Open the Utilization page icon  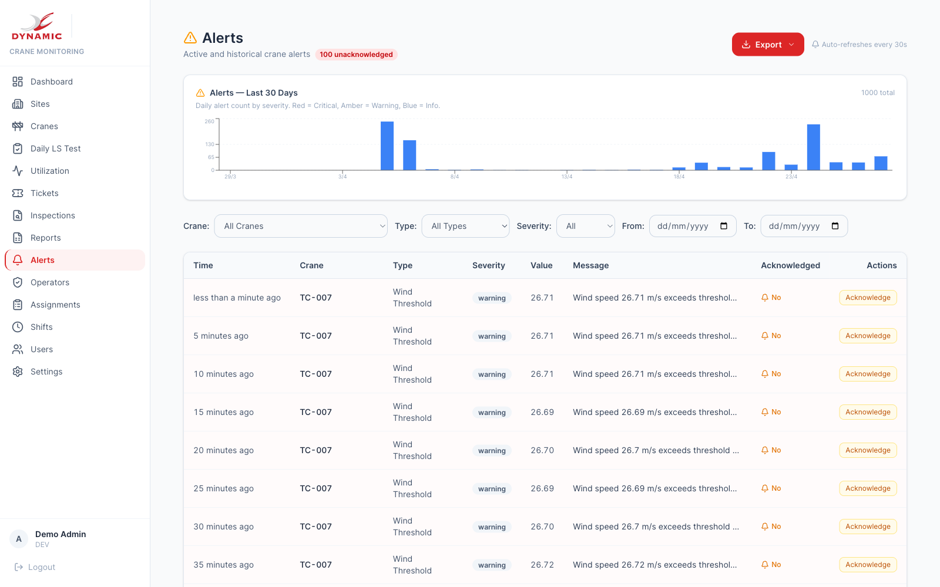coord(18,171)
